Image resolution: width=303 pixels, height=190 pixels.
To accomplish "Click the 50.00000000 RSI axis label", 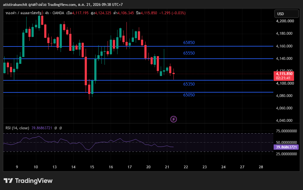I will pyautogui.click(x=286, y=143).
